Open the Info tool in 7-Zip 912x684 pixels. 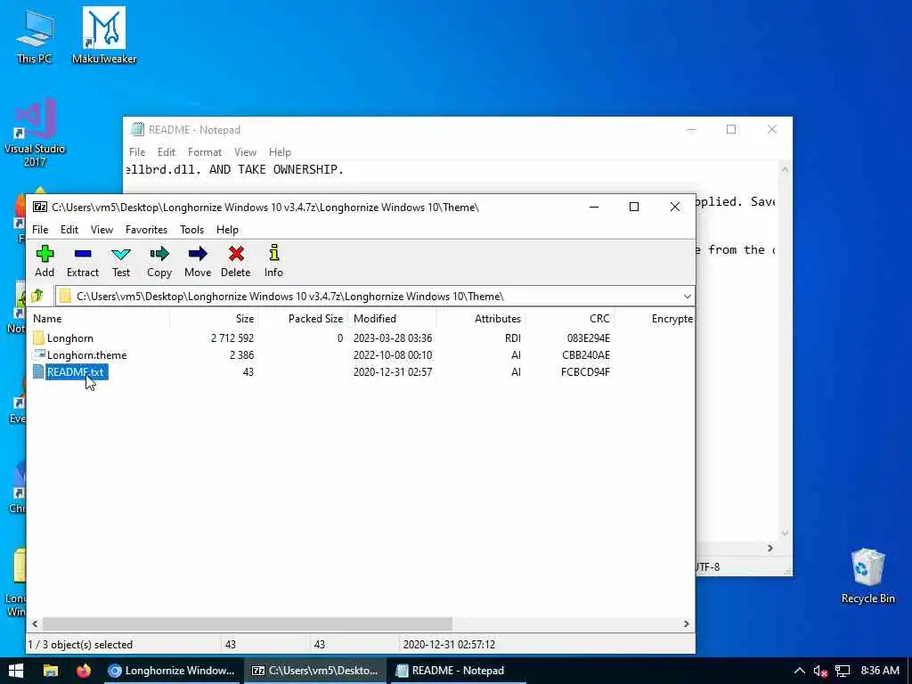point(274,261)
